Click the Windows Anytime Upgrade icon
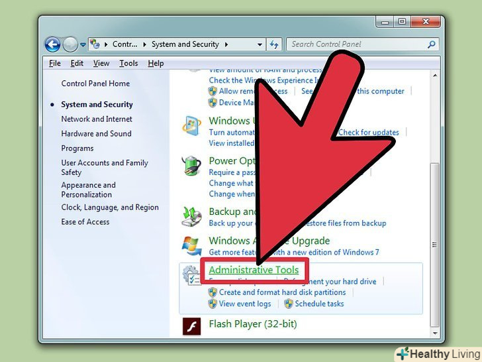 pos(191,245)
